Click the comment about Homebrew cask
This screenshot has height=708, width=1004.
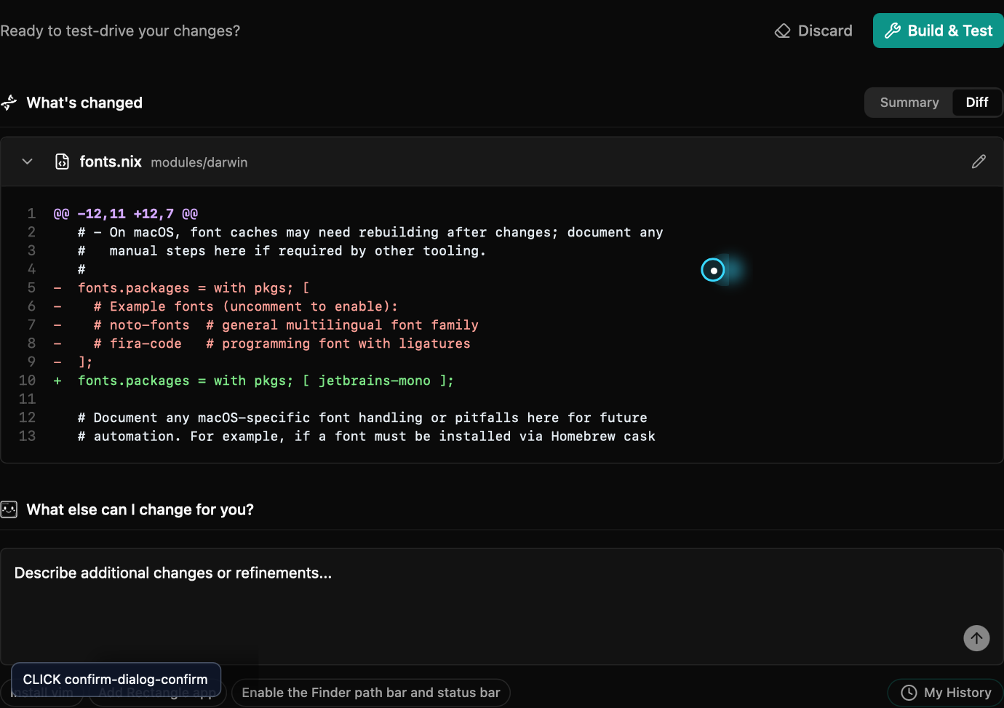click(x=367, y=437)
